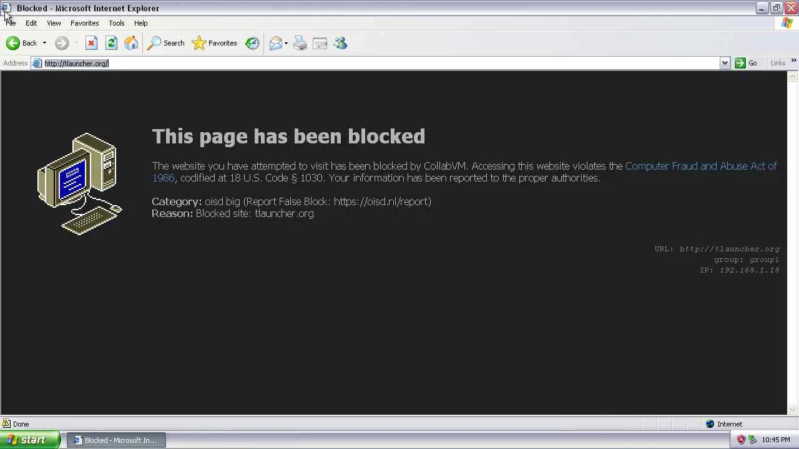Go back with the Back arrow
The image size is (799, 449).
click(21, 43)
